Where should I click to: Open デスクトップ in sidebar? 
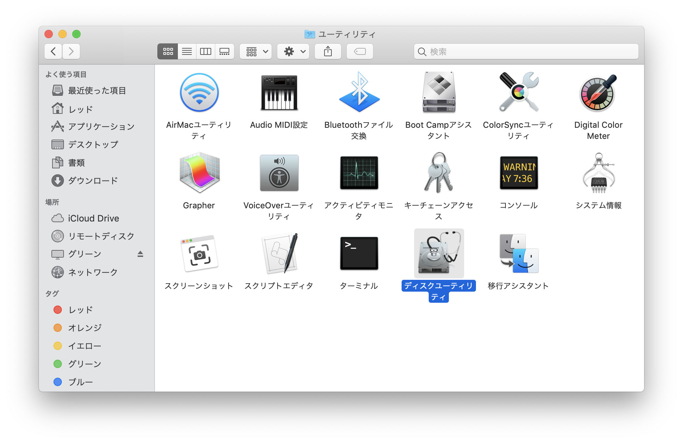pyautogui.click(x=97, y=144)
